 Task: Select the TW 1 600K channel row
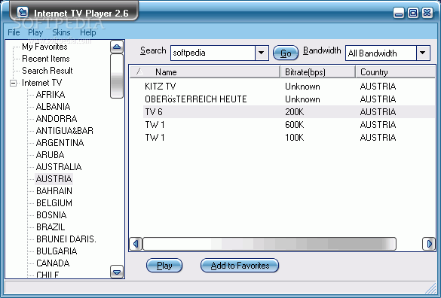(282, 125)
